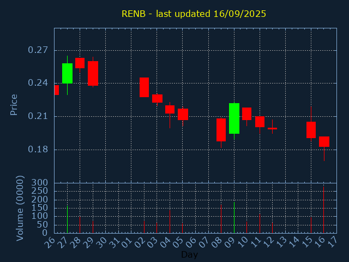Click the red volume bar for day 15
This screenshot has height=262, width=349.
[x=311, y=225]
